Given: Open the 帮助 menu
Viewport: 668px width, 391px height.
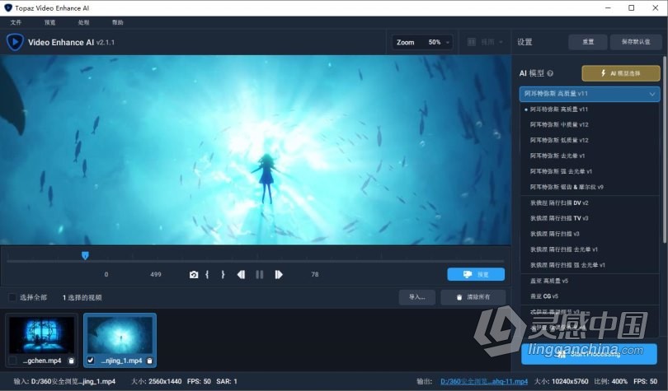Looking at the screenshot, I should pos(118,22).
